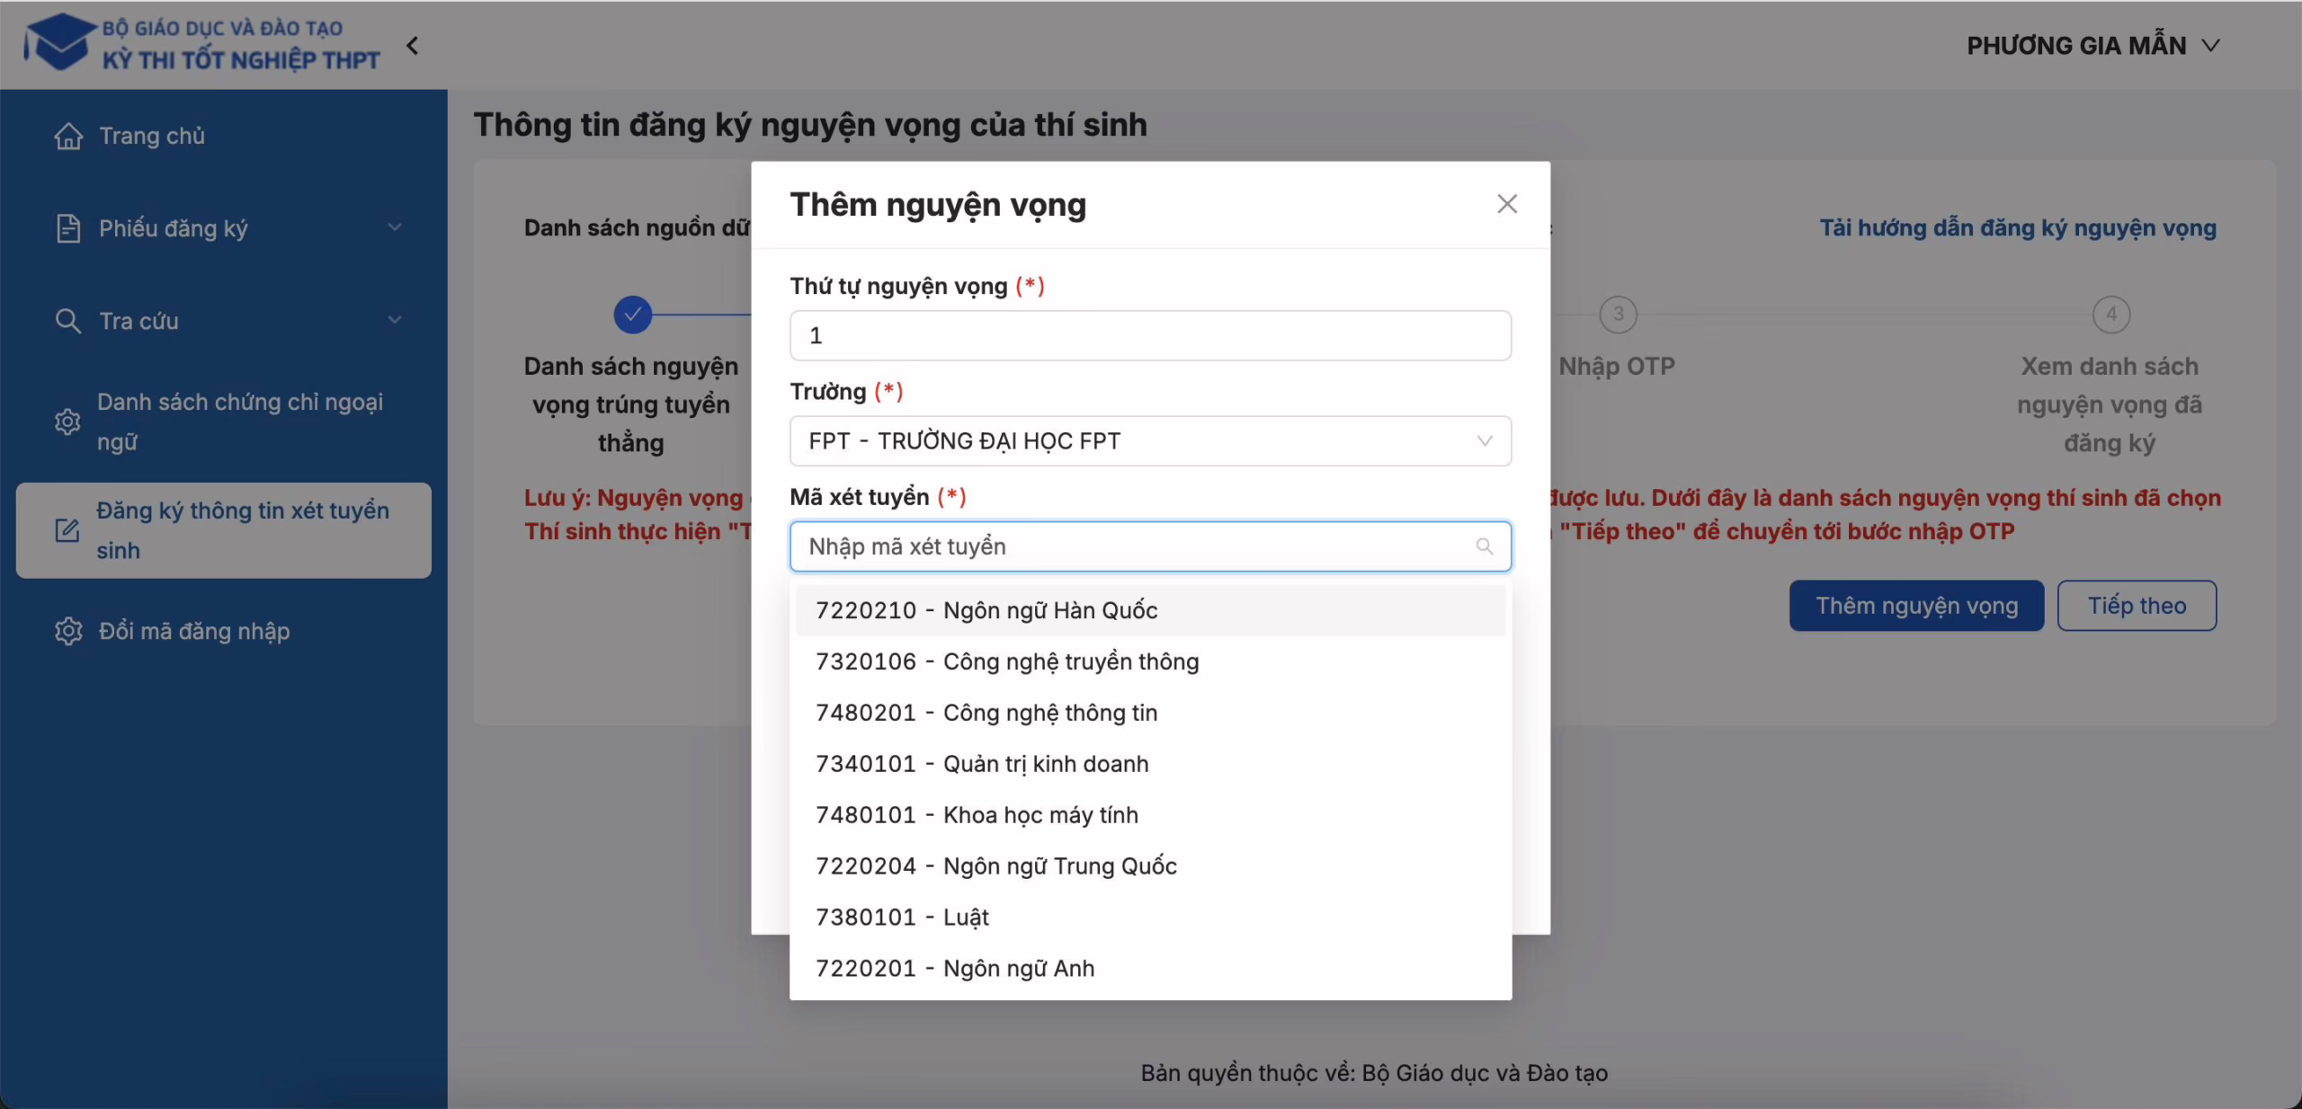The width and height of the screenshot is (2302, 1109).
Task: Click the Phiếu đăng ký document icon
Action: 68,228
